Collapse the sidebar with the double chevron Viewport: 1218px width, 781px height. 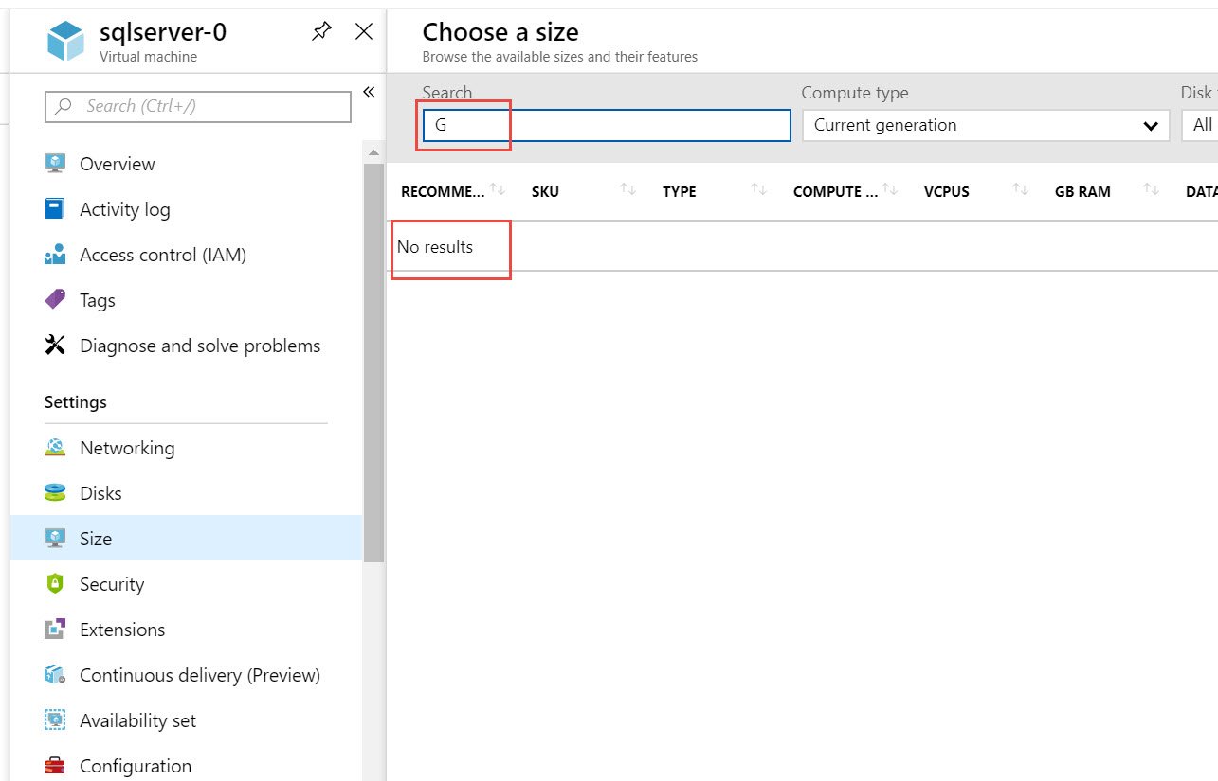click(369, 92)
